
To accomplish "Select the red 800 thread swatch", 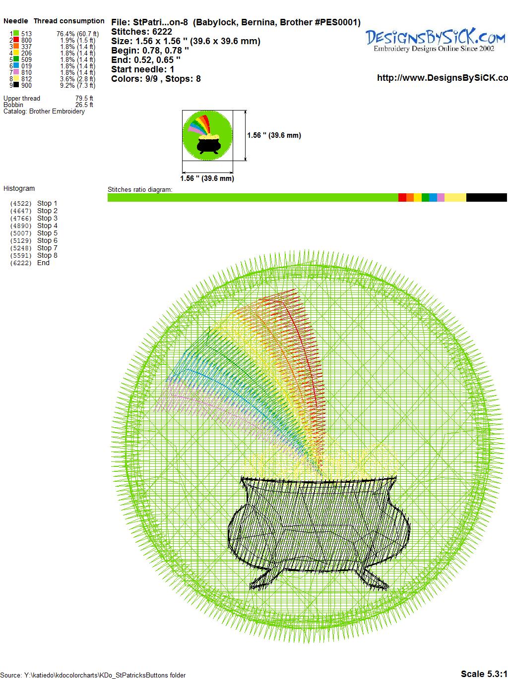I will (x=16, y=40).
